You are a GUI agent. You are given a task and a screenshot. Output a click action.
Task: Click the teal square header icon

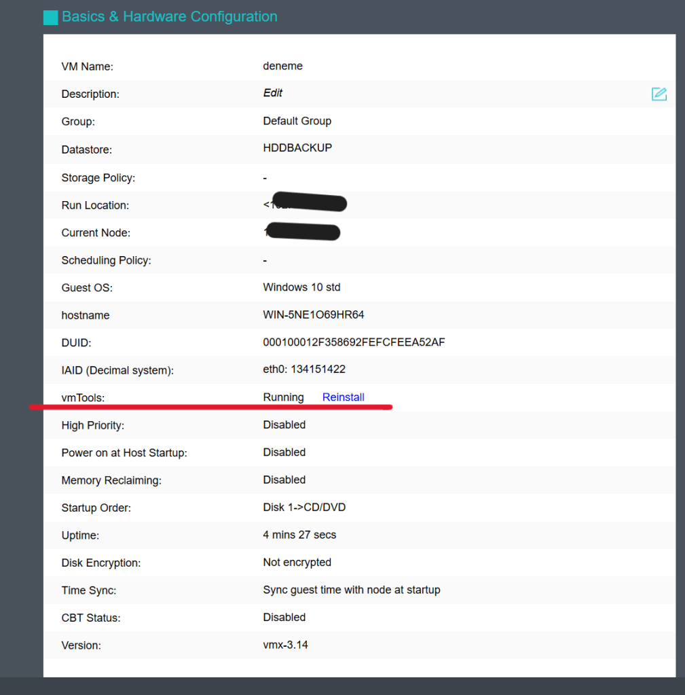50,18
